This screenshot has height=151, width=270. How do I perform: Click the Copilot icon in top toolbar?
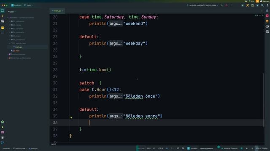tap(252, 5)
